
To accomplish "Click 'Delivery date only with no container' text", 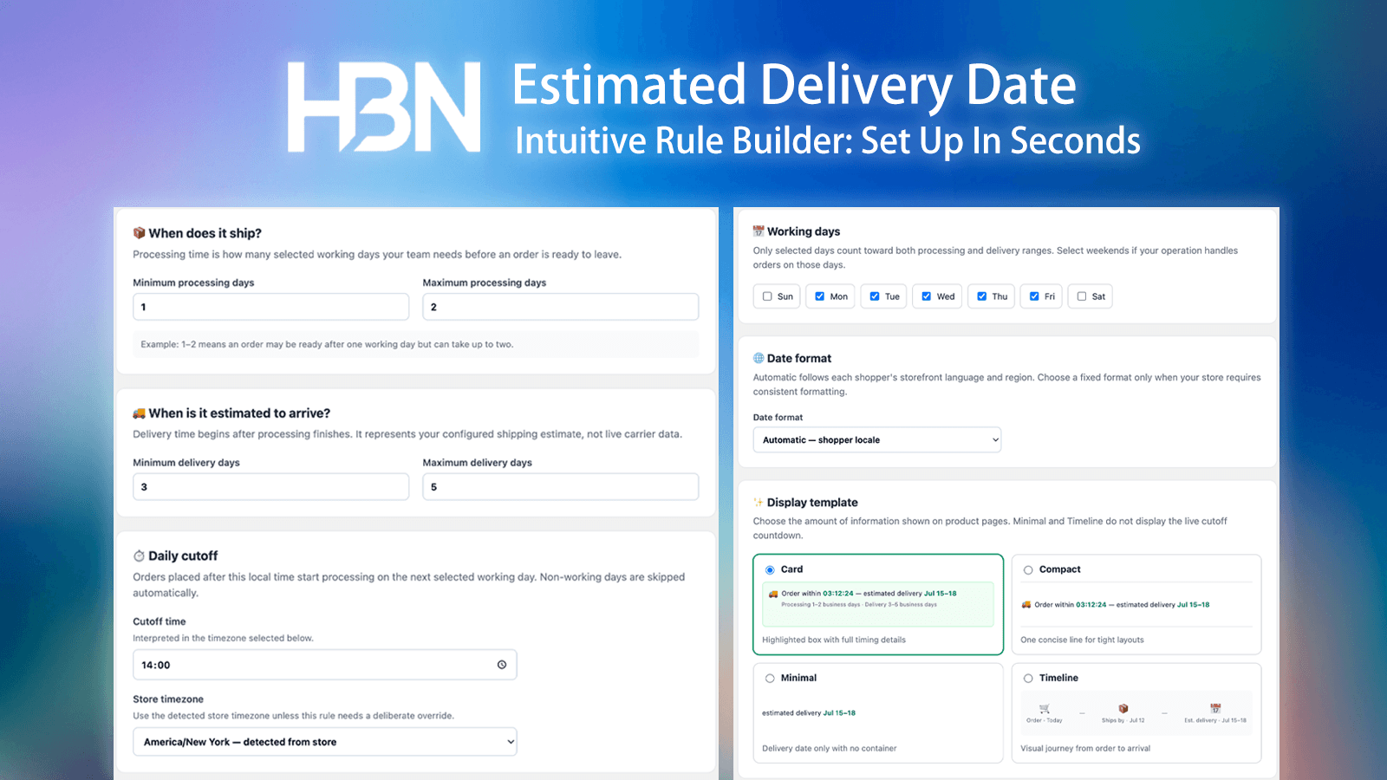I will 830,748.
